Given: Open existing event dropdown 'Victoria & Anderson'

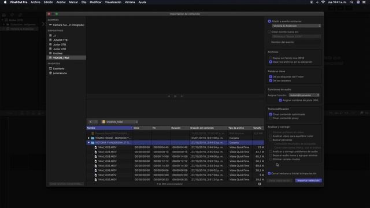Looking at the screenshot, I should tap(297, 25).
